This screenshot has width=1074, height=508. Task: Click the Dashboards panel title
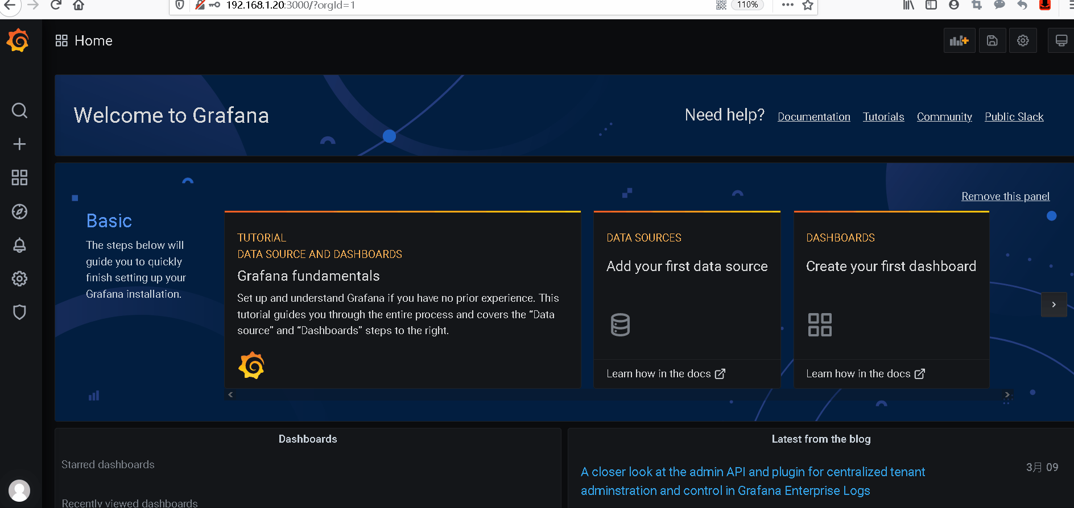pos(308,439)
